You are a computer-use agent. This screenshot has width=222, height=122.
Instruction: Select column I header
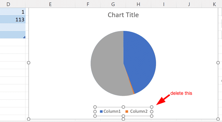tap(164, 4)
